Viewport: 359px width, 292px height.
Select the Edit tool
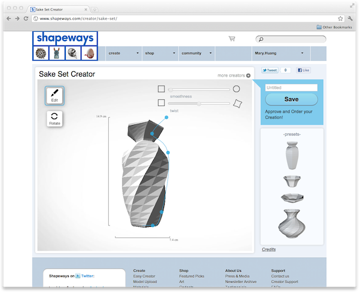[54, 96]
